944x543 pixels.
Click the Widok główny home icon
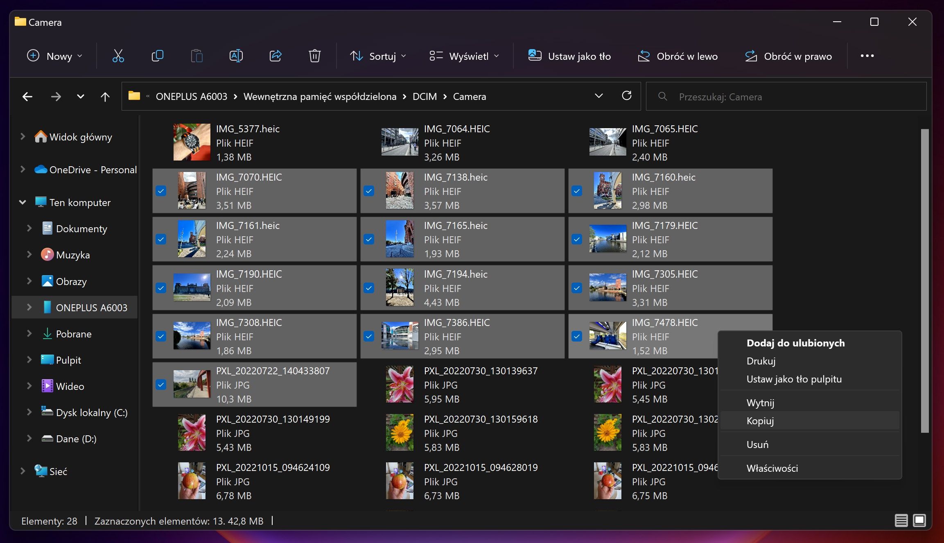click(x=41, y=136)
